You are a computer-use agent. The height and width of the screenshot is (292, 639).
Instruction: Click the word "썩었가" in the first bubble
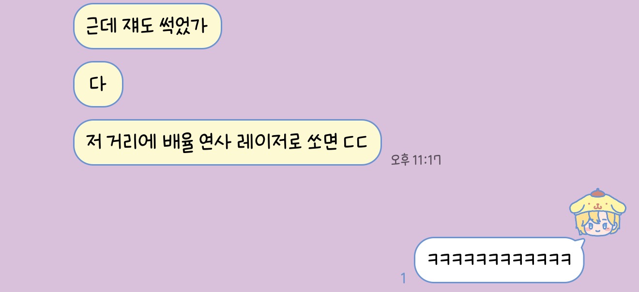click(183, 26)
